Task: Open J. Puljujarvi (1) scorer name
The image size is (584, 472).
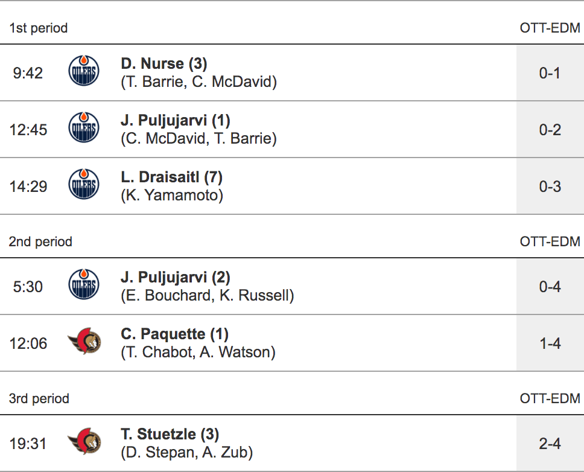Action: tap(176, 120)
